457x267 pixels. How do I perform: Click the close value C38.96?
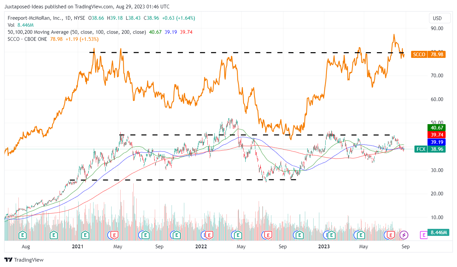[x=152, y=18]
